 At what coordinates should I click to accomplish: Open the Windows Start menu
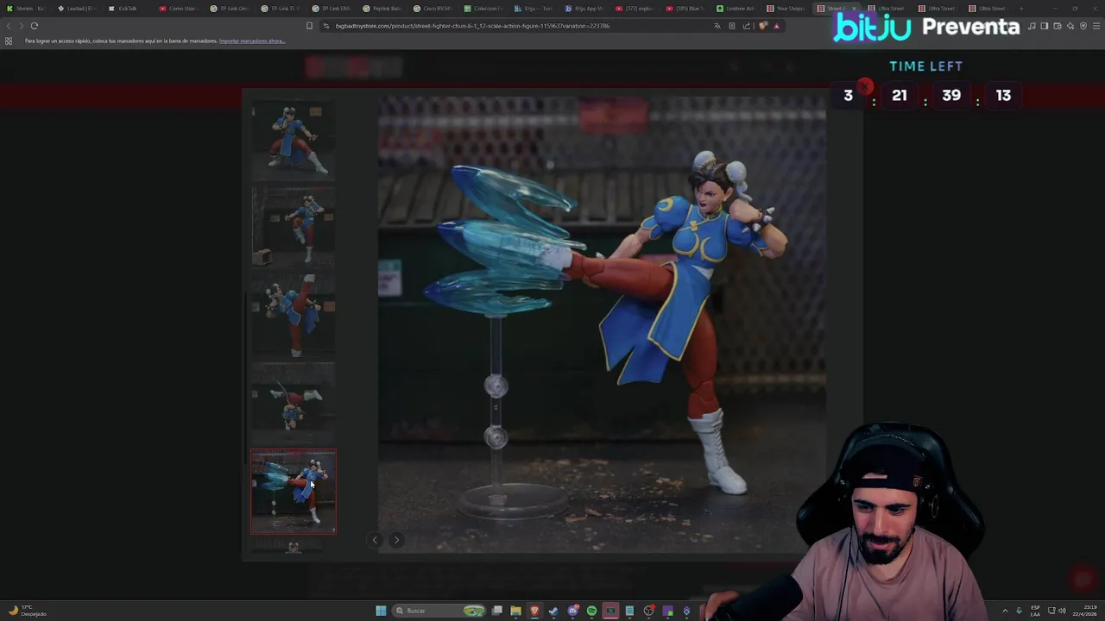[x=381, y=611]
